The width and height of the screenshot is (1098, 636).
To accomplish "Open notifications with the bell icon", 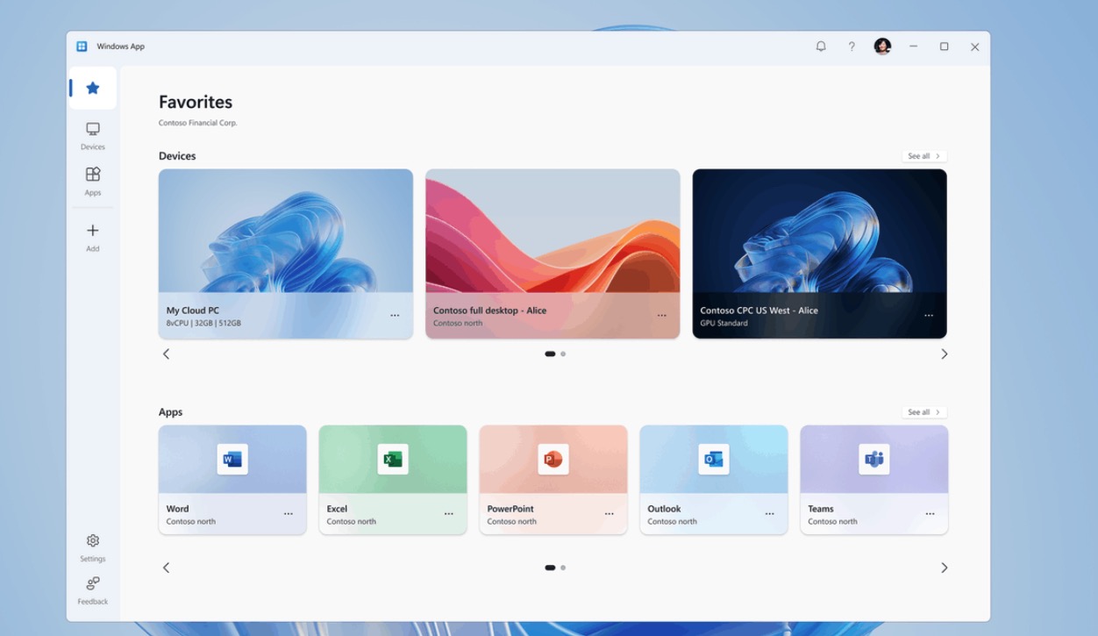I will [821, 46].
